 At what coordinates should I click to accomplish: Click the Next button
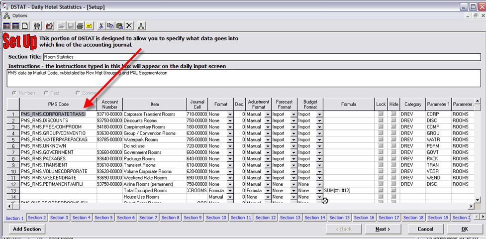[x=383, y=229]
